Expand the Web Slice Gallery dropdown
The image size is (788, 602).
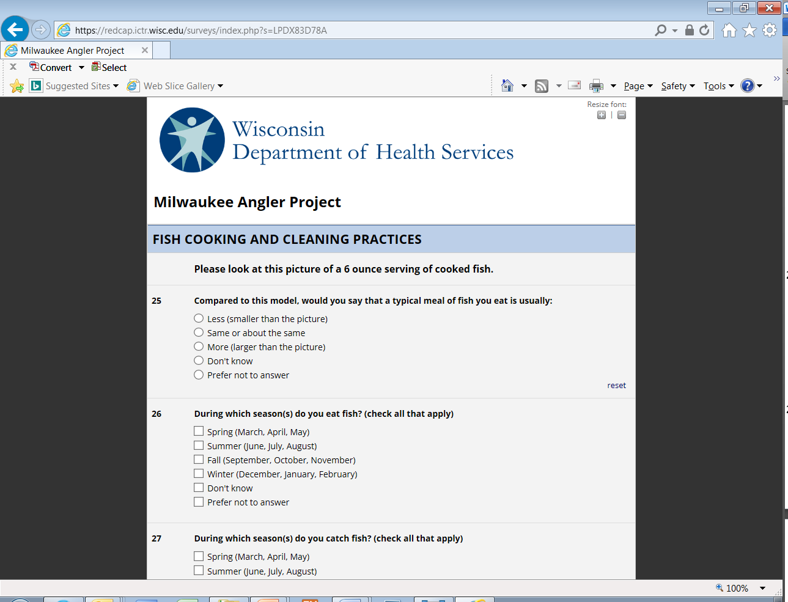click(220, 86)
